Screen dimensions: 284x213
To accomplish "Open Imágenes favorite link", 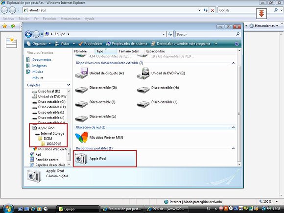I will [40, 66].
